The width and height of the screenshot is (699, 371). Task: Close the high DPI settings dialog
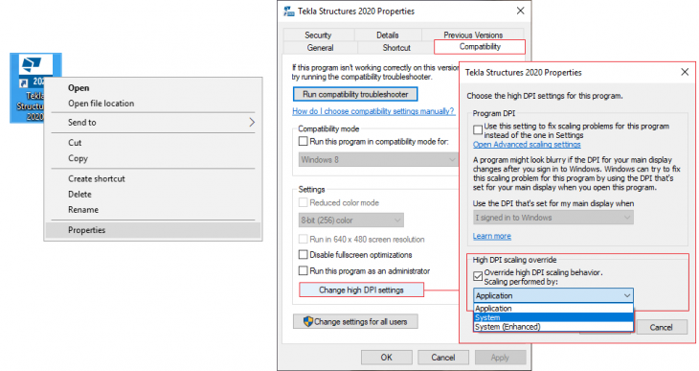point(685,72)
